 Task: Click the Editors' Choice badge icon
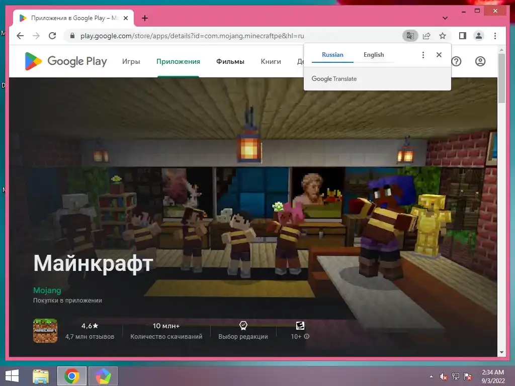click(x=243, y=325)
